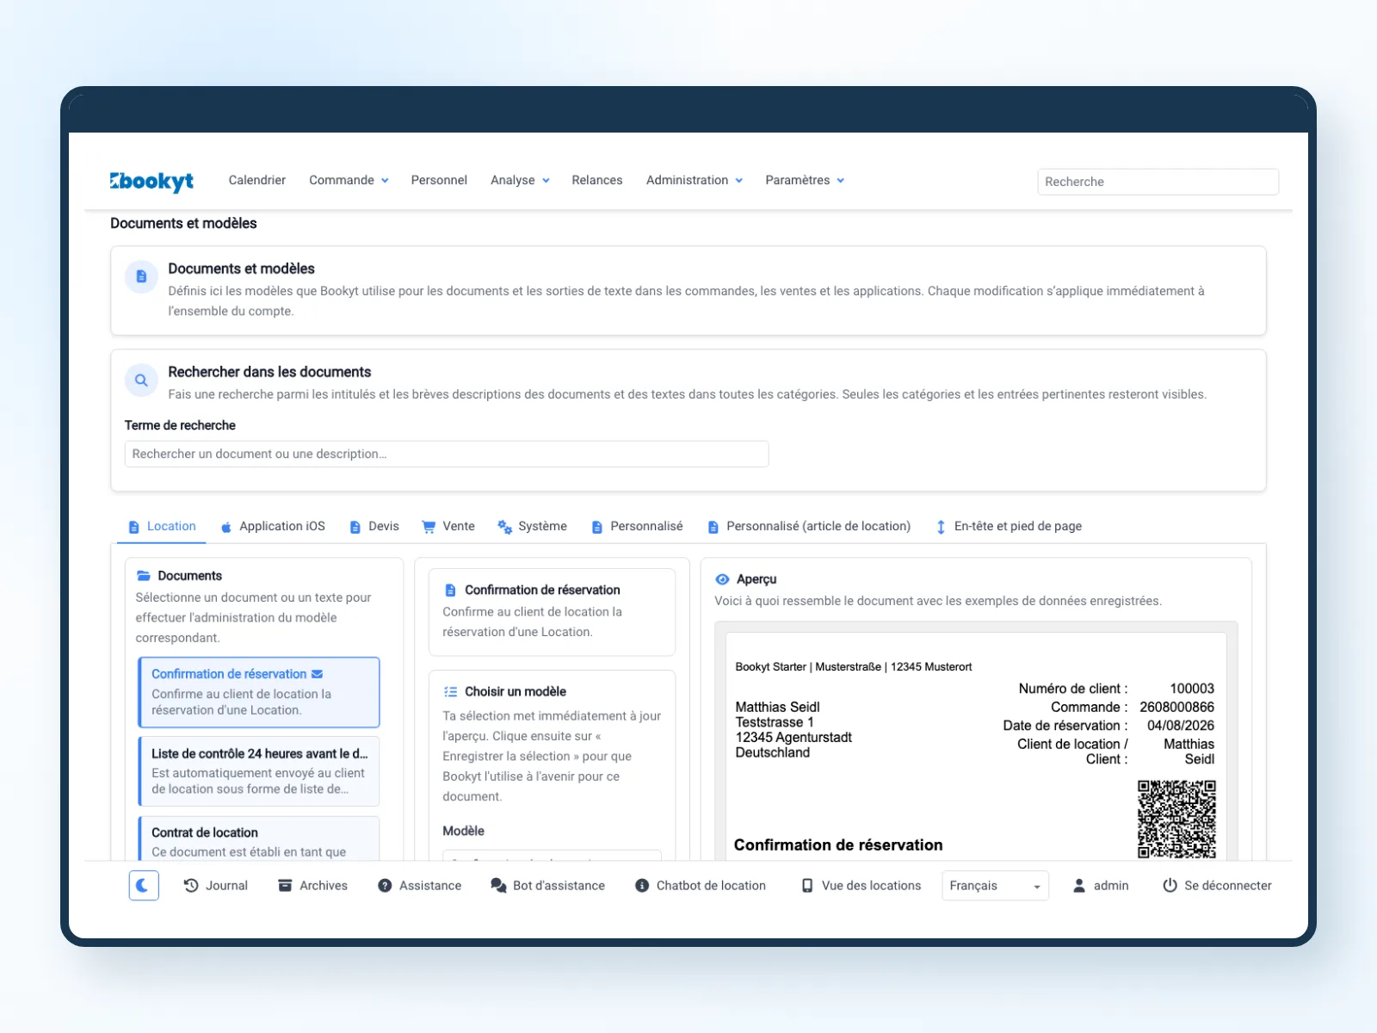Click the Assistance question mark icon

pos(385,886)
